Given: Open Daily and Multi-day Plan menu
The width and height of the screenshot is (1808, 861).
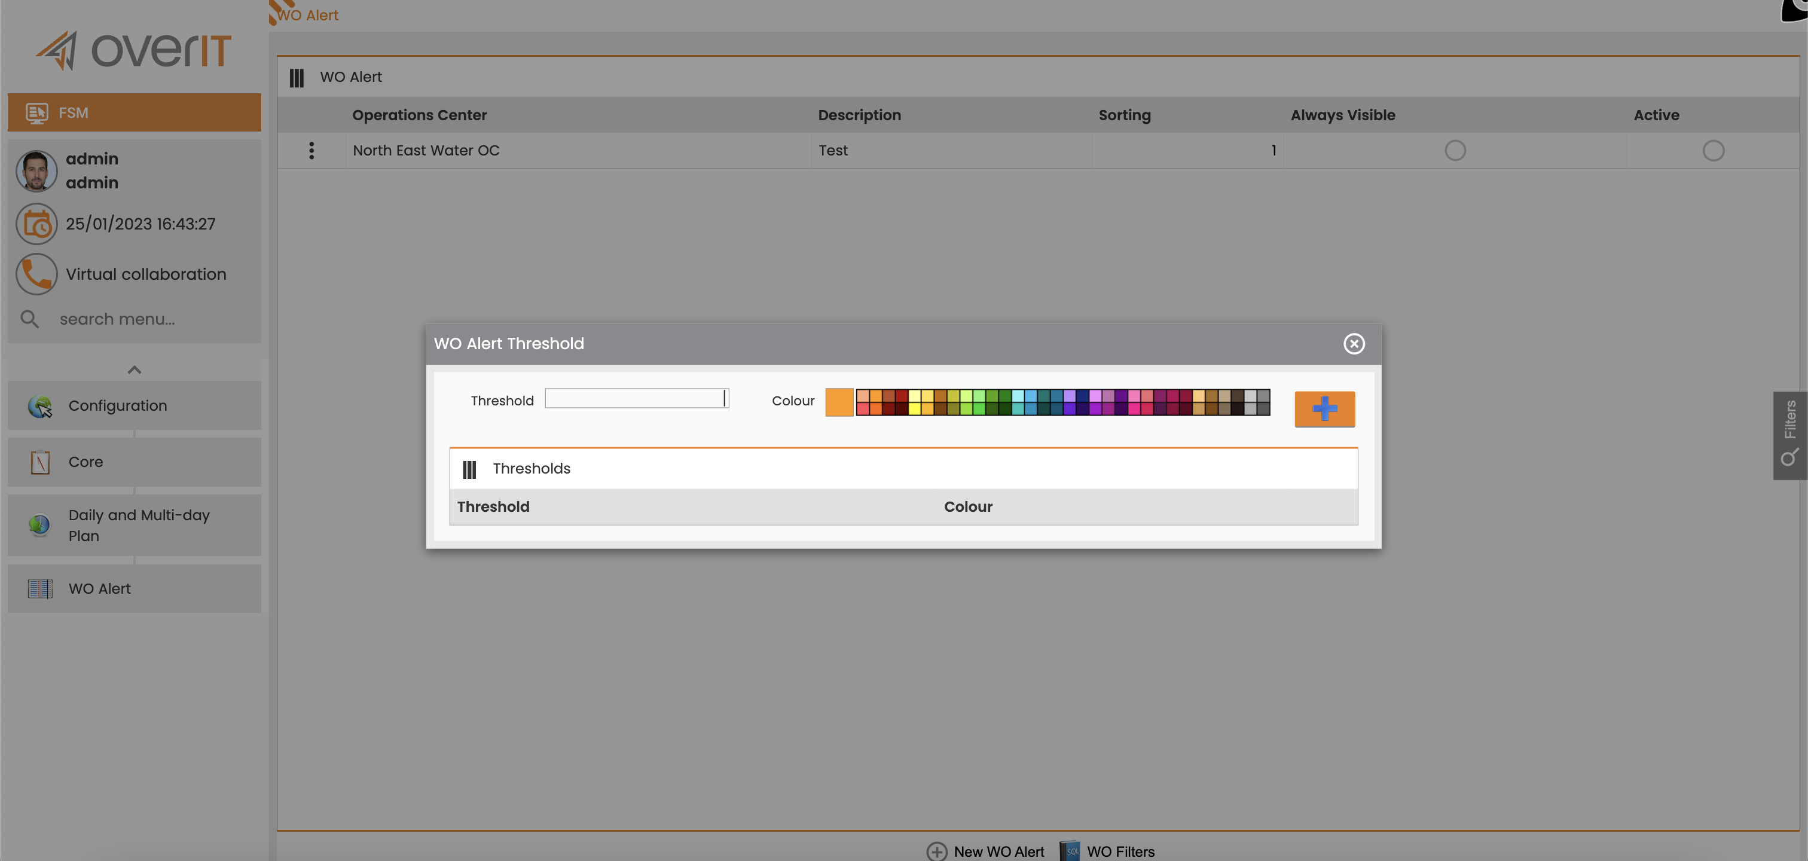Looking at the screenshot, I should pyautogui.click(x=134, y=525).
